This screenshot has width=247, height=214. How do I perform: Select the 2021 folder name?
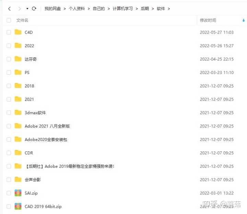pos(29,99)
